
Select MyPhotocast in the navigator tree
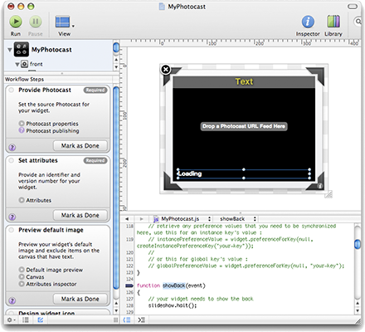[51, 50]
